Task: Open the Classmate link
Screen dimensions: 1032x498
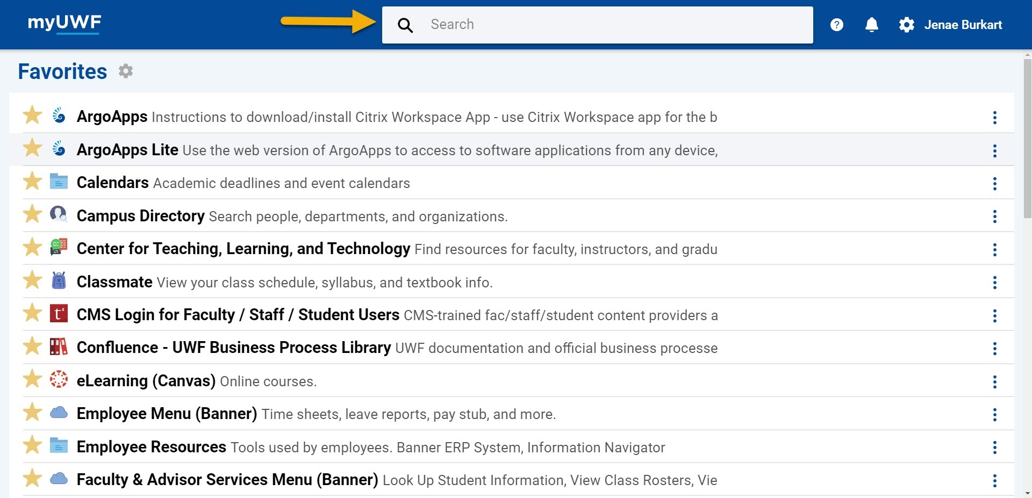Action: coord(114,282)
